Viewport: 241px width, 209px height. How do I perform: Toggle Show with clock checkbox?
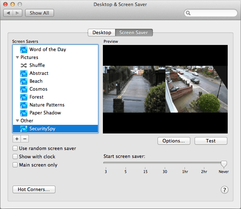click(15, 156)
